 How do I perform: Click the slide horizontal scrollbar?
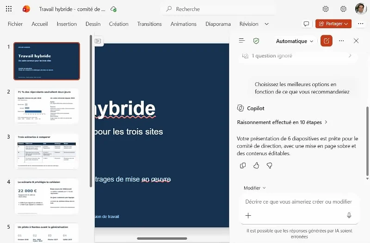(162, 238)
